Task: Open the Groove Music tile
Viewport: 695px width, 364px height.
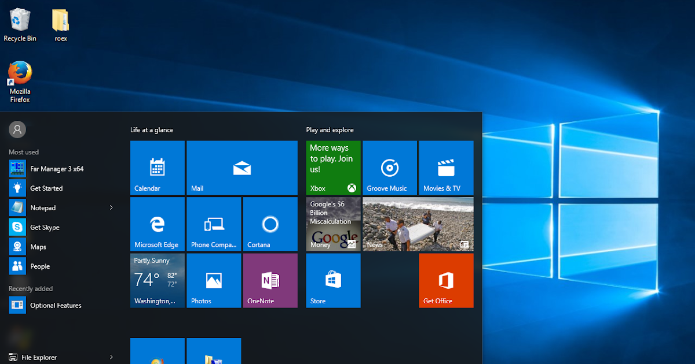Action: 389,168
